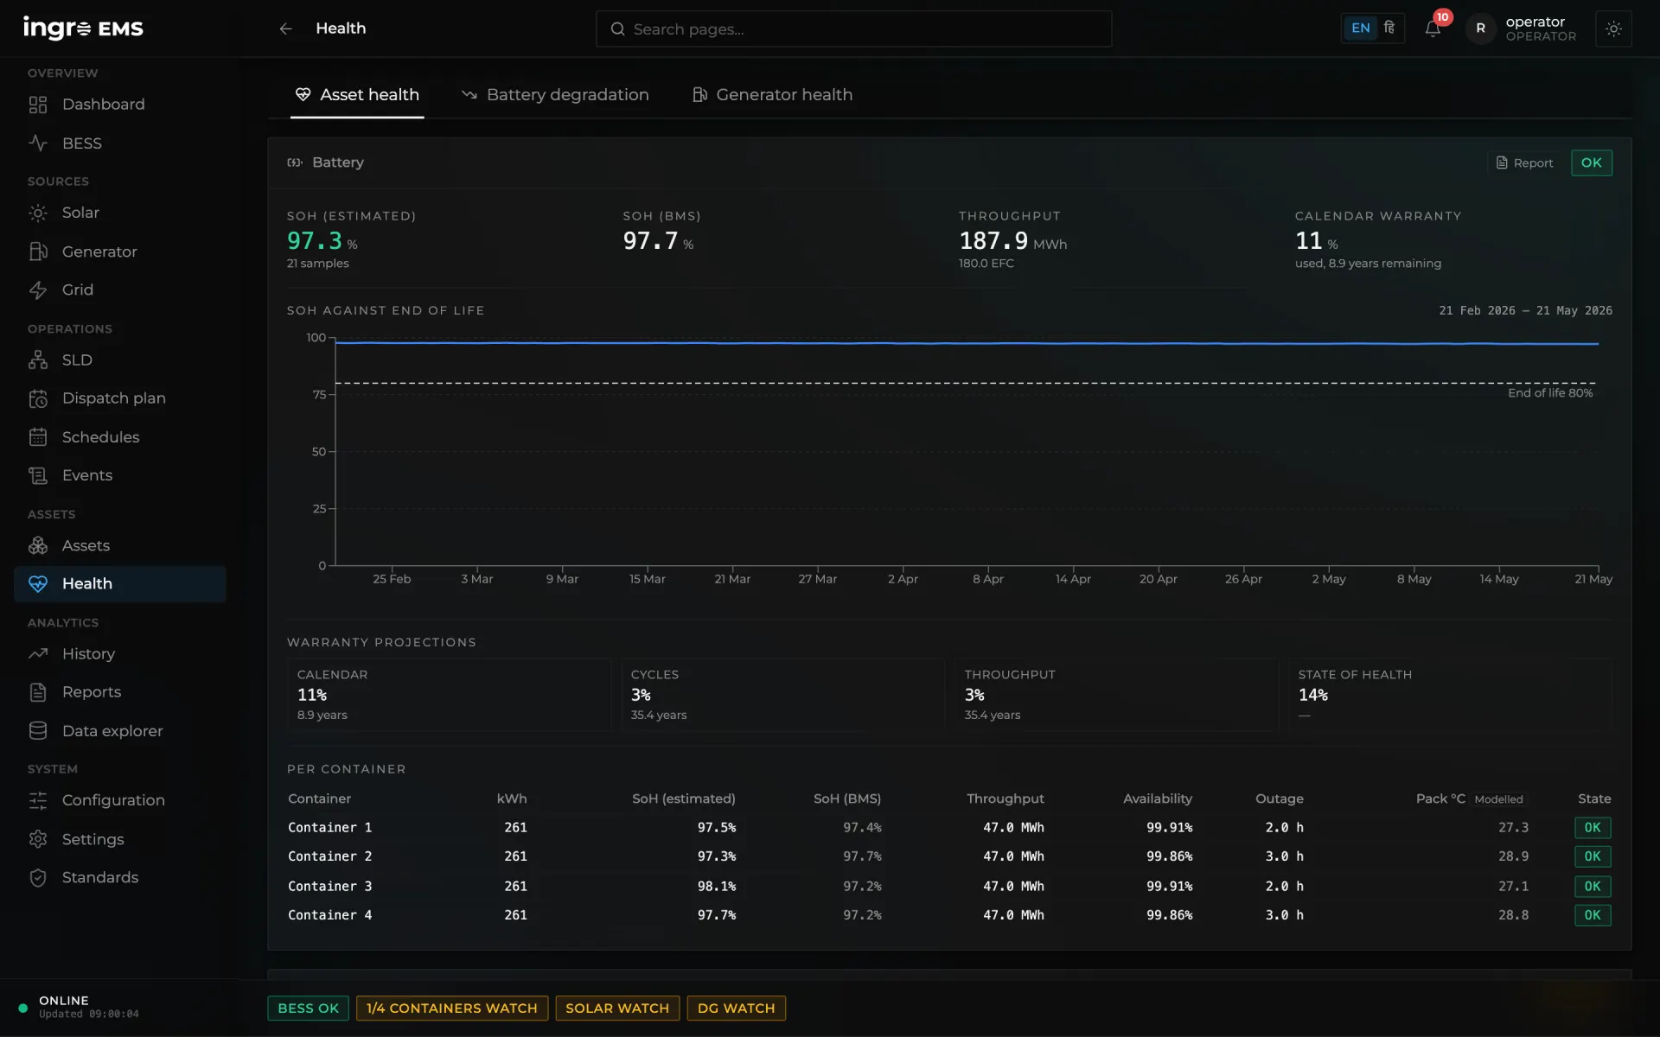The width and height of the screenshot is (1660, 1037).
Task: Focus the Search pages field
Action: (x=853, y=29)
